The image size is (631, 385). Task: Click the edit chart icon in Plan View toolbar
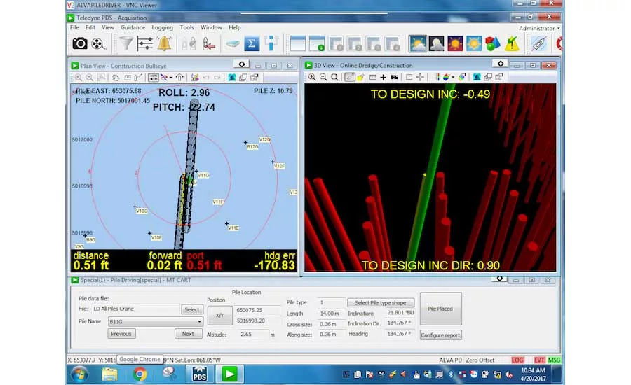tap(195, 78)
